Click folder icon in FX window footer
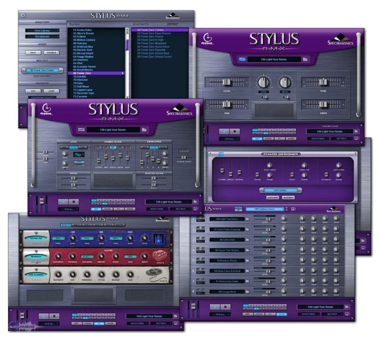 [175, 316]
